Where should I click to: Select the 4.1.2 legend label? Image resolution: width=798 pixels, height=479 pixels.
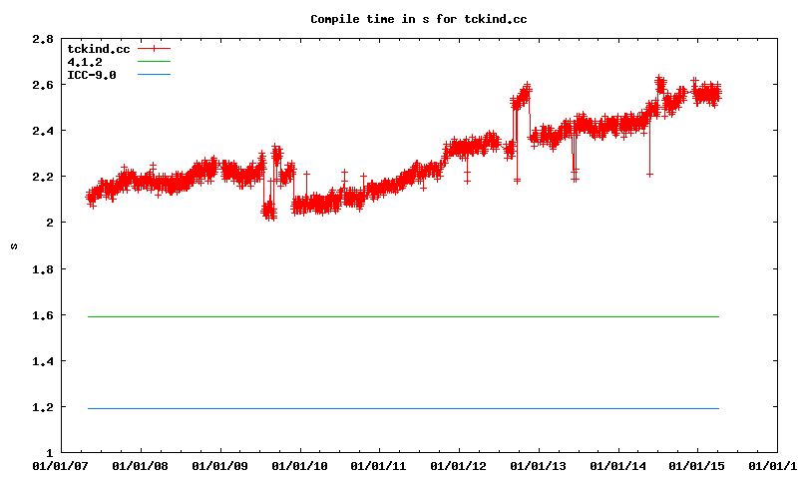coord(85,62)
